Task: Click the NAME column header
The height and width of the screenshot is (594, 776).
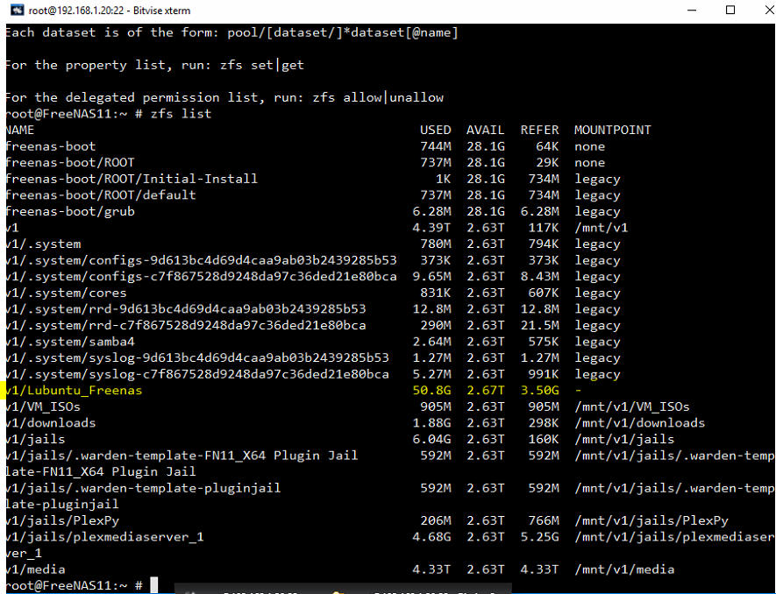Action: pyautogui.click(x=20, y=130)
